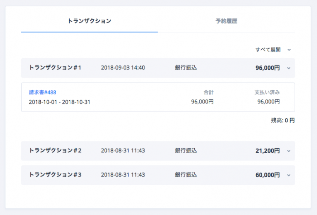This screenshot has width=317, height=215.
Task: Click the すべて展開 expand-all button
Action: (x=268, y=50)
